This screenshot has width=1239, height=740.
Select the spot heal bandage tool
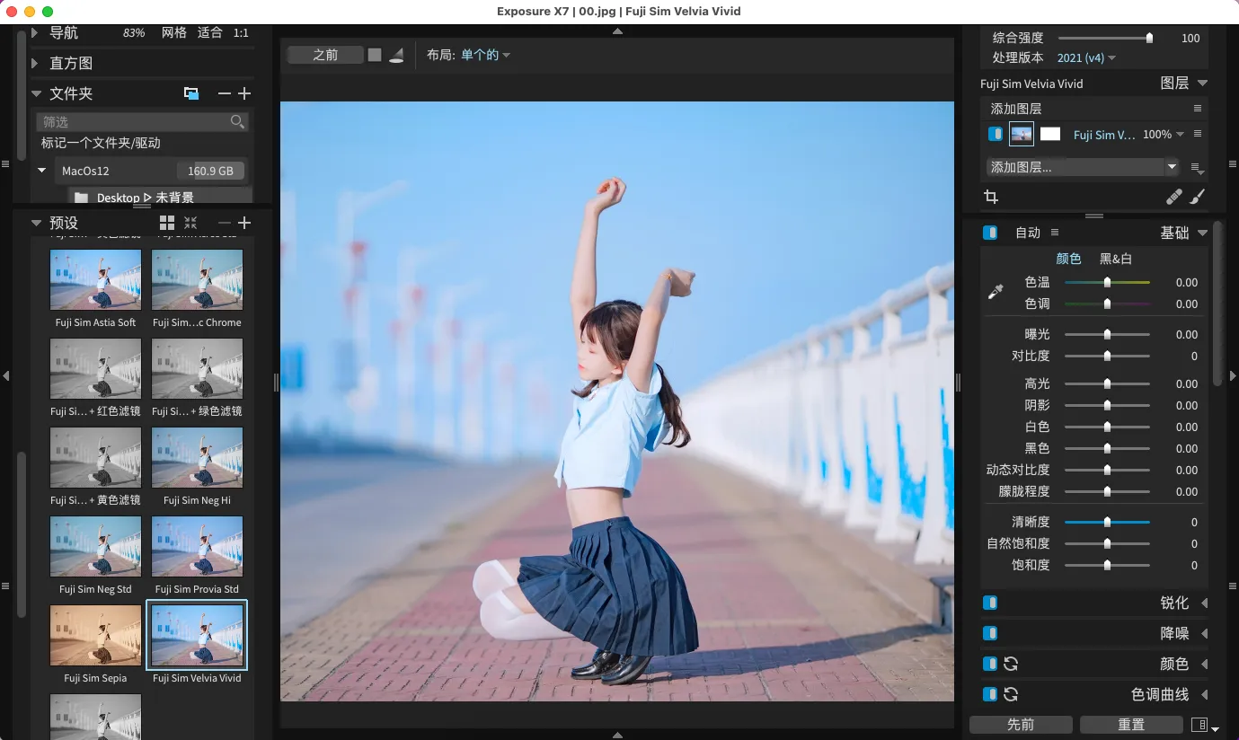[1174, 197]
